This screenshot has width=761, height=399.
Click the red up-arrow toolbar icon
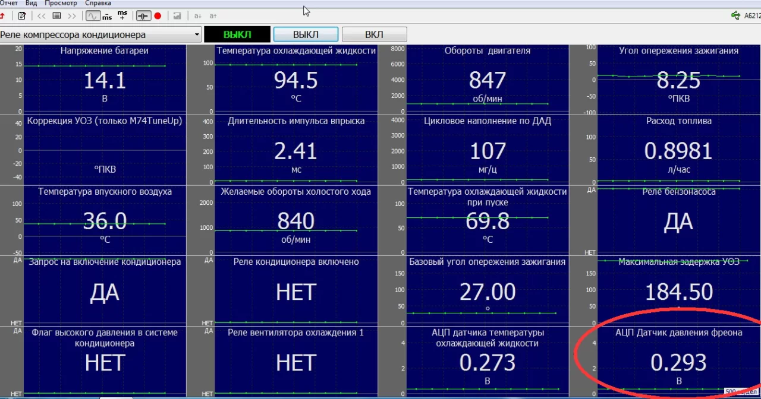2,16
